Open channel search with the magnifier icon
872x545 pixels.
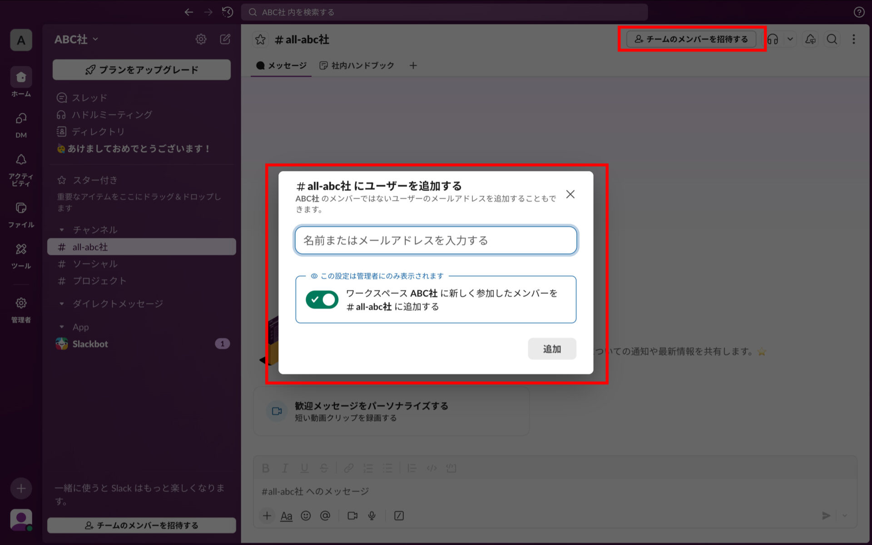point(832,39)
